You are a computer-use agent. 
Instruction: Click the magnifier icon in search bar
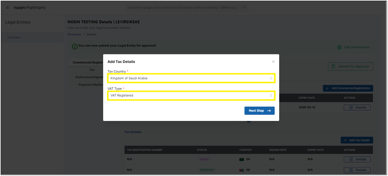tap(244, 8)
